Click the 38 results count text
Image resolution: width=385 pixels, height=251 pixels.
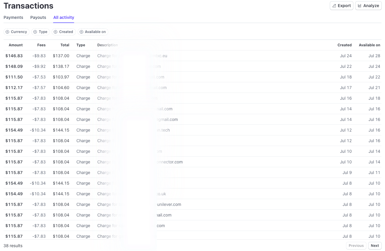(13, 246)
